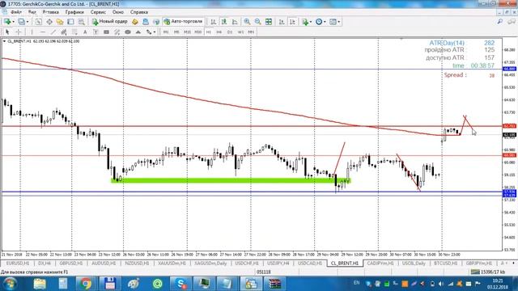Switch to the XAUUSDm,H1 chart tab
Image resolution: width=518 pixels, height=291 pixels.
click(x=172, y=264)
